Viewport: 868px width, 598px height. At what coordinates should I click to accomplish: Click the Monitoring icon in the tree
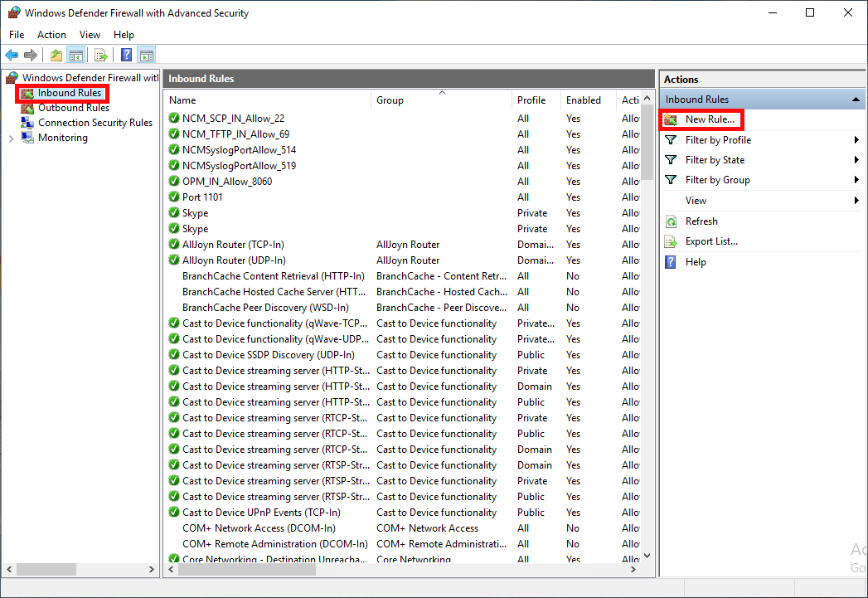27,138
